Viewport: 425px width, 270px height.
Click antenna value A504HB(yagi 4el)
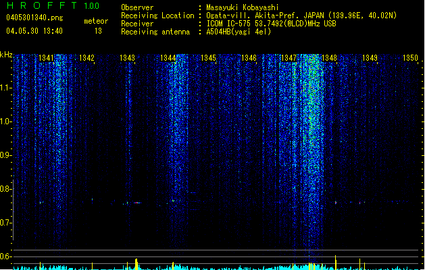pos(239,32)
